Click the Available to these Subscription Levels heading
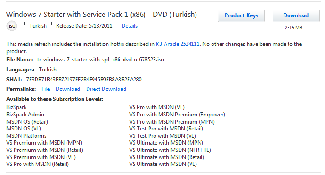 55,99
